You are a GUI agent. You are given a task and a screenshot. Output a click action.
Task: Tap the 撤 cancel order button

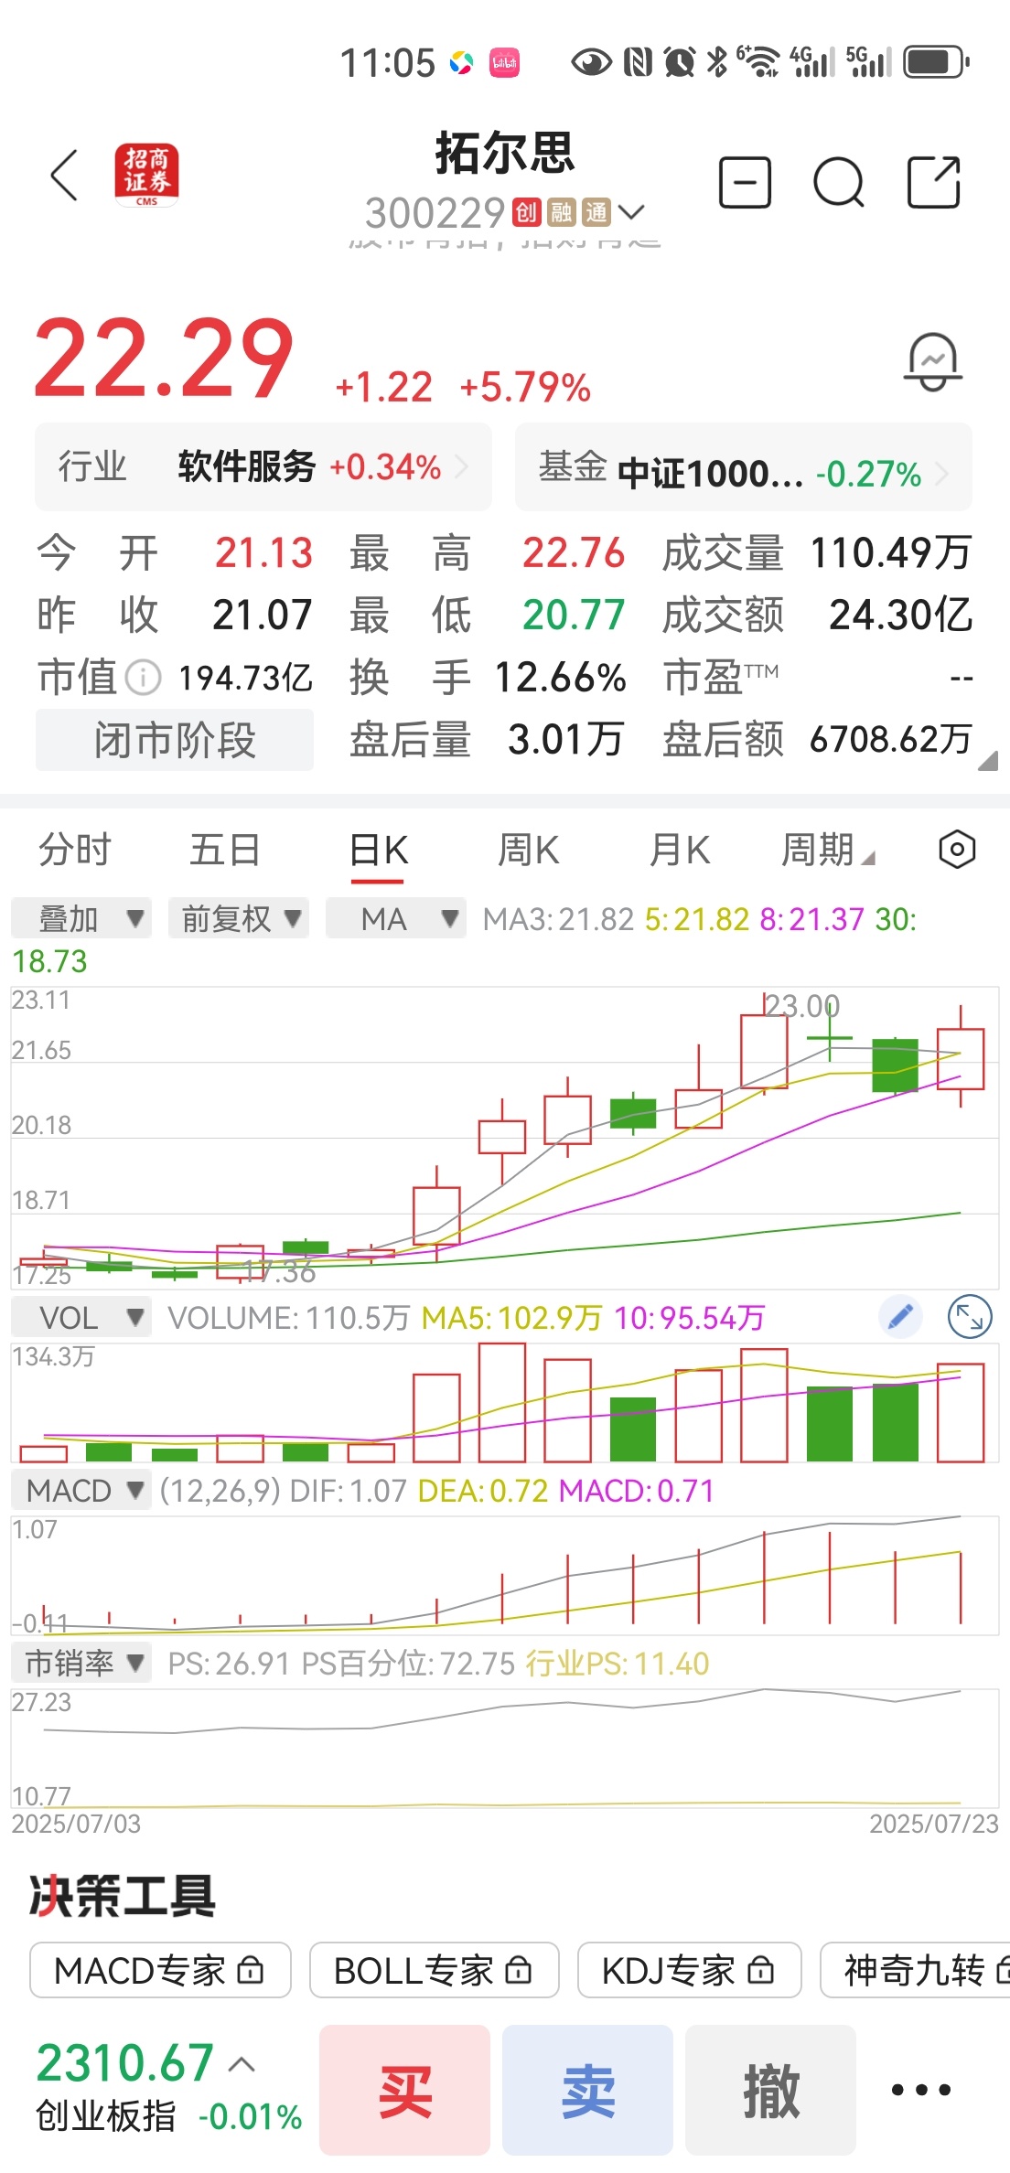[x=770, y=2091]
